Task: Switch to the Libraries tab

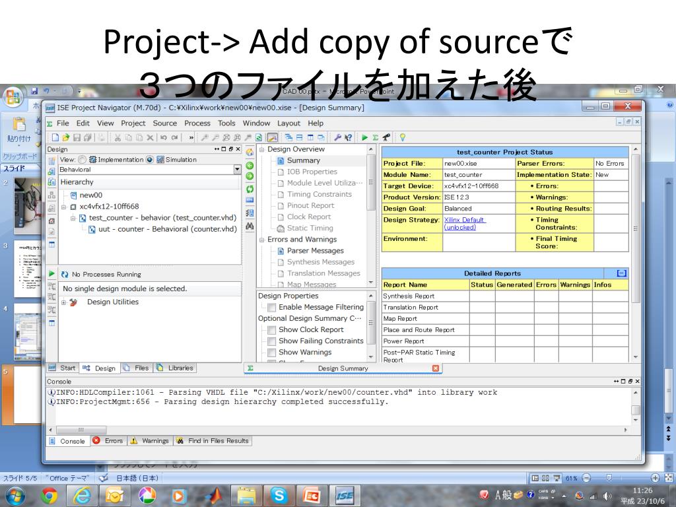Action: point(176,368)
